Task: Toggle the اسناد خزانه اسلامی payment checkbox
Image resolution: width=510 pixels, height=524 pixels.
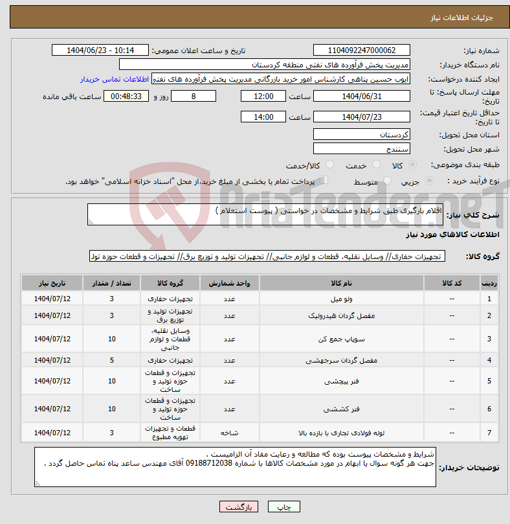Action: [324, 180]
